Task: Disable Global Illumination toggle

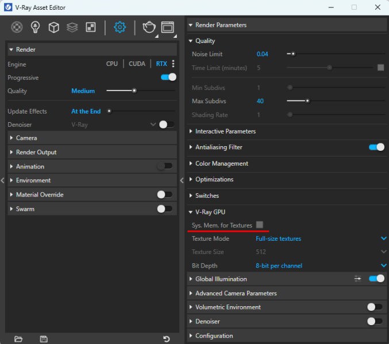Action: (376, 279)
